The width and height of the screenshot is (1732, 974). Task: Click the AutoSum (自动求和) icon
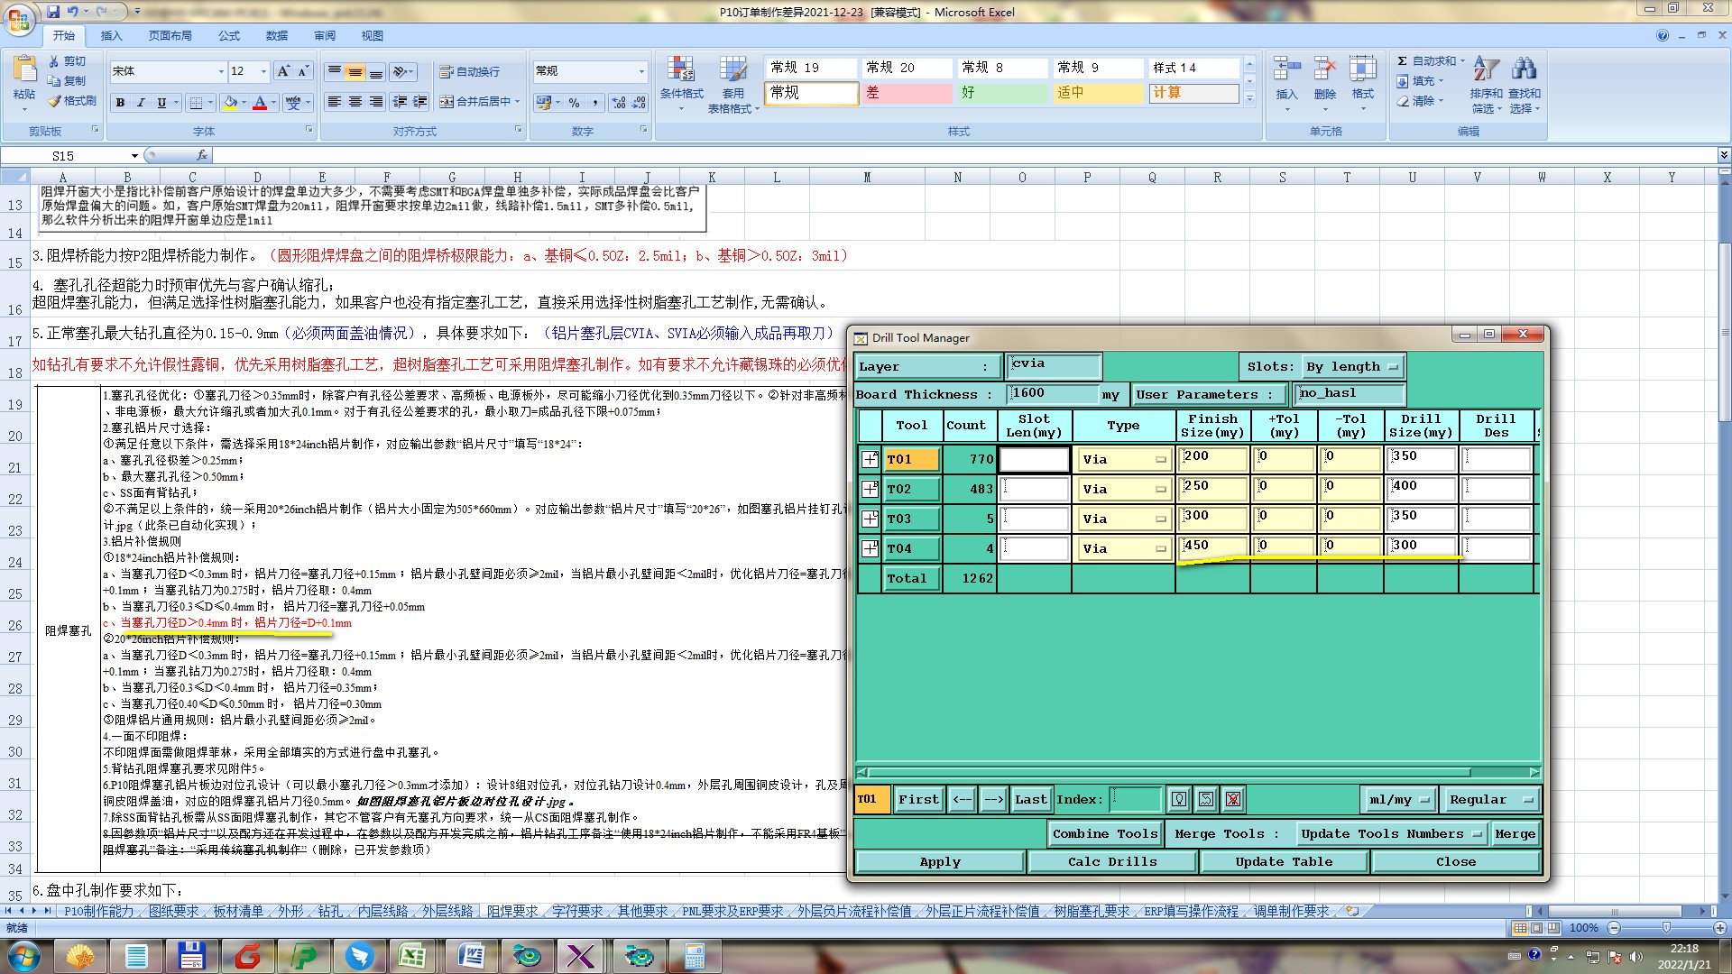click(x=1403, y=60)
